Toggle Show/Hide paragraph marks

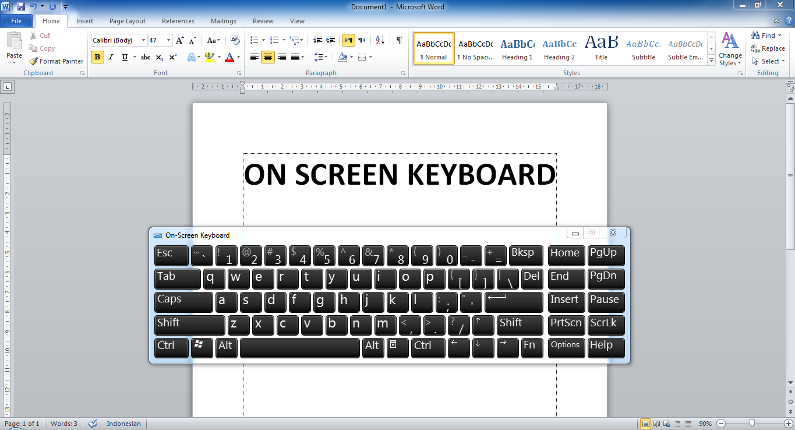(x=398, y=40)
